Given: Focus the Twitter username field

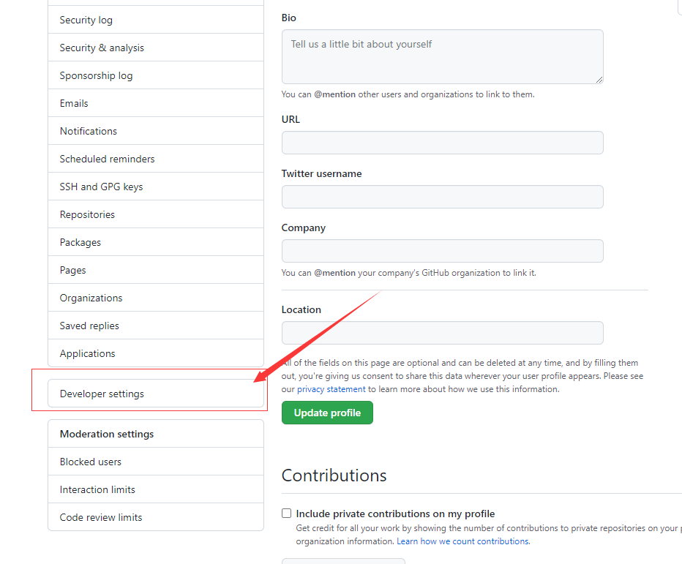Looking at the screenshot, I should click(x=442, y=197).
